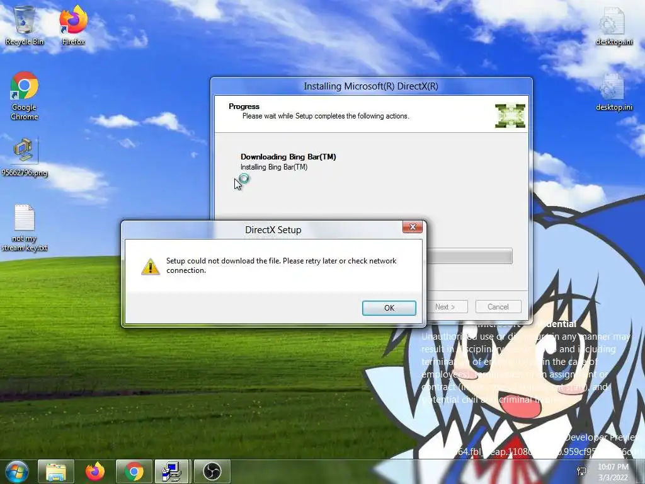Click the 'Installing Microsoft(R) DirectX(R)' title bar

click(x=371, y=86)
